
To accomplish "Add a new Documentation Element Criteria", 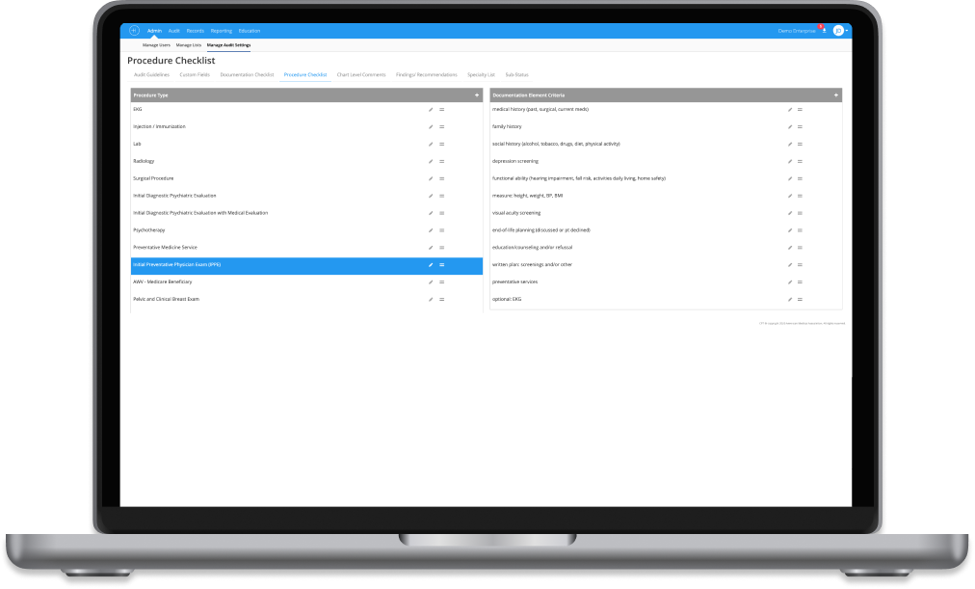I will (x=835, y=95).
